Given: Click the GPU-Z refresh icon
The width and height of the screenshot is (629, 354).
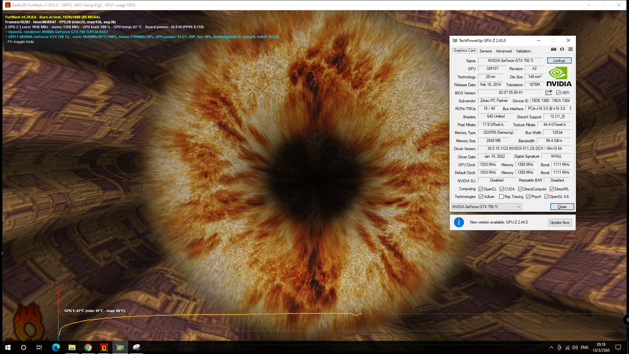Looking at the screenshot, I should 562,49.
